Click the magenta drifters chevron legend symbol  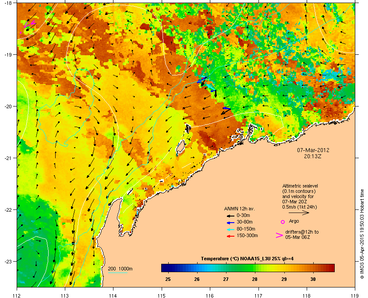(280, 235)
